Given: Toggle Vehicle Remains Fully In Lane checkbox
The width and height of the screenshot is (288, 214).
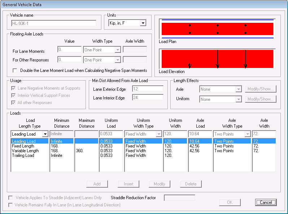Looking at the screenshot, I should pyautogui.click(x=10, y=205).
